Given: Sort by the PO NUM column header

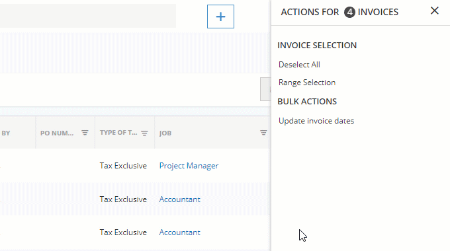Looking at the screenshot, I should (57, 133).
